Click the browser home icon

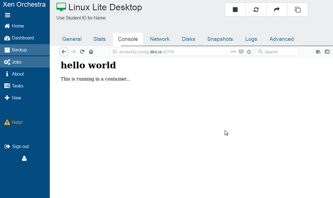pyautogui.click(x=91, y=52)
